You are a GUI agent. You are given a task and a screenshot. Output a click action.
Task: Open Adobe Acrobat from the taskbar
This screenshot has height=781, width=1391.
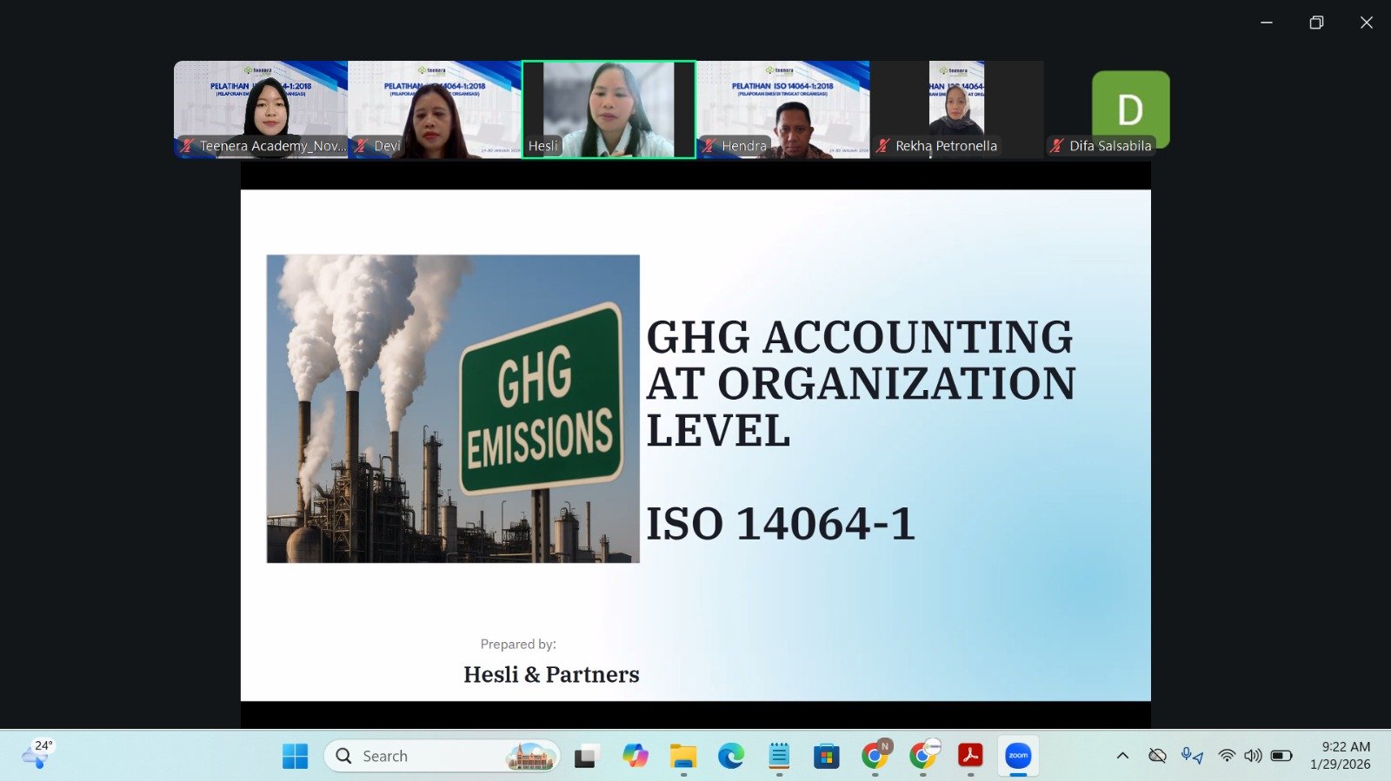point(970,756)
